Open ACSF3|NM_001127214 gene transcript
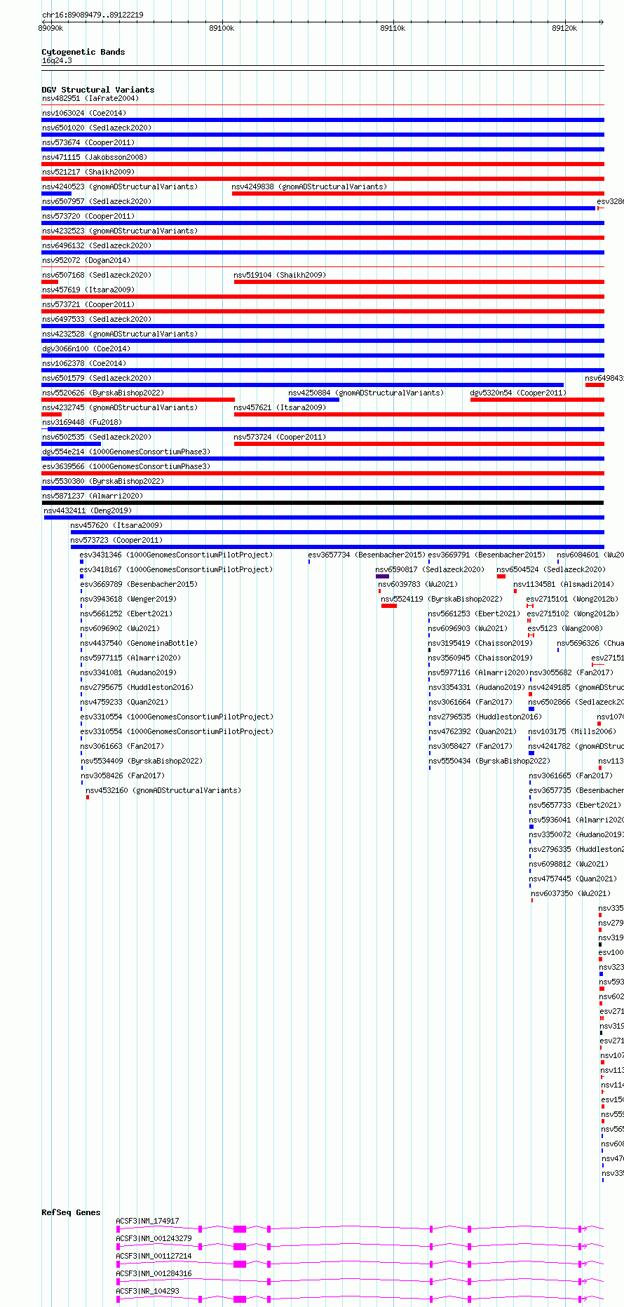The width and height of the screenshot is (624, 1307). [154, 1256]
